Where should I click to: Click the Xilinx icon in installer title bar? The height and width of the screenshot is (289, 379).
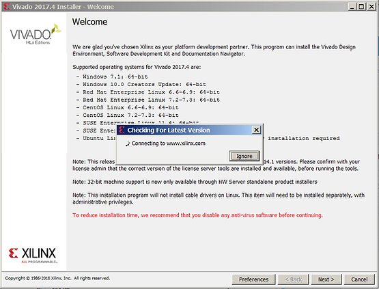point(7,7)
